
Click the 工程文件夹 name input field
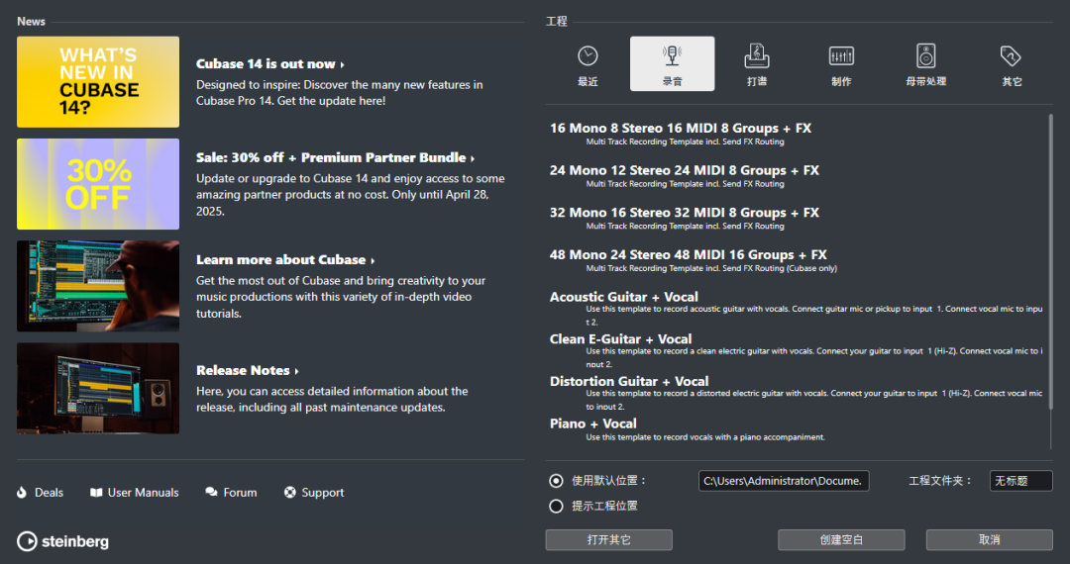[1020, 481]
